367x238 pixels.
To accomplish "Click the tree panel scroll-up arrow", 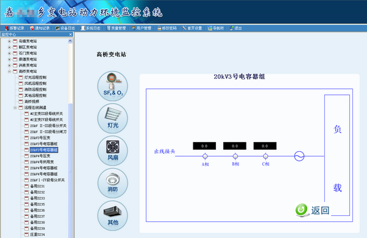I will click(x=70, y=41).
